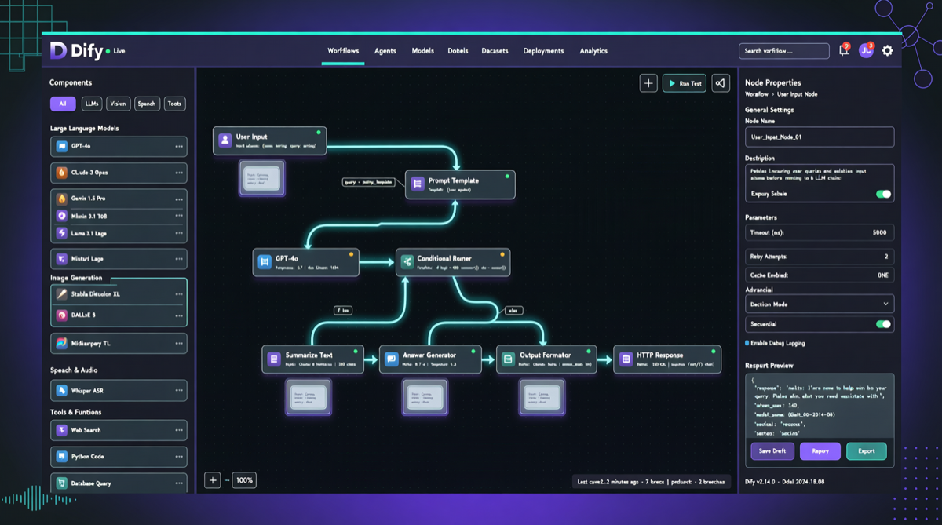Select the GPT-4o component icon

coord(61,146)
